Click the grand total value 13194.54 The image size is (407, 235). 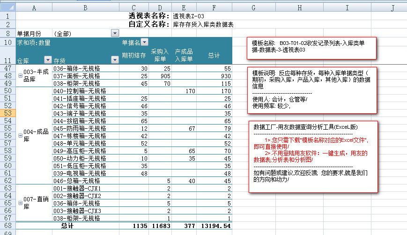[214, 226]
